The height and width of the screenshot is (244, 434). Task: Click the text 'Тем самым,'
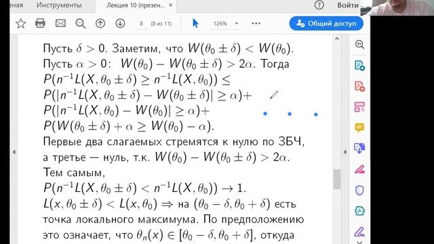(x=74, y=173)
